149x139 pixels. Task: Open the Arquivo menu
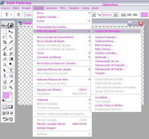click(x=5, y=8)
